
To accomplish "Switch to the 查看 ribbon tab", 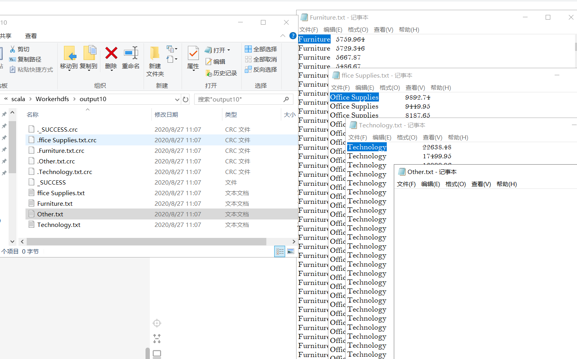I will 31,36.
